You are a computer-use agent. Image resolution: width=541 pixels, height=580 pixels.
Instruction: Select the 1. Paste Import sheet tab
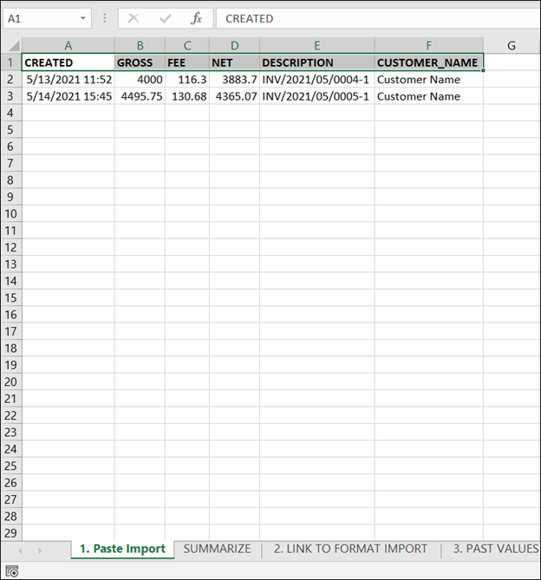click(122, 549)
